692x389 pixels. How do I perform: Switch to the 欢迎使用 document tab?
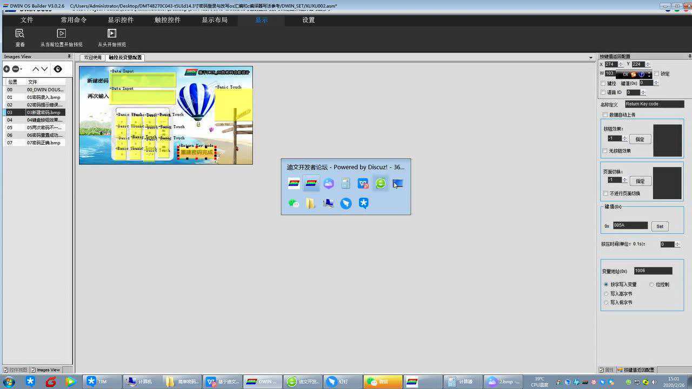[92, 57]
